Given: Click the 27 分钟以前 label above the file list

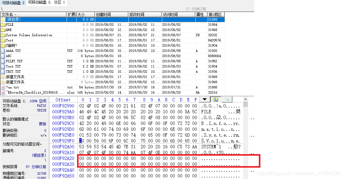Looking at the screenshot, I should pyautogui.click(x=196, y=9).
